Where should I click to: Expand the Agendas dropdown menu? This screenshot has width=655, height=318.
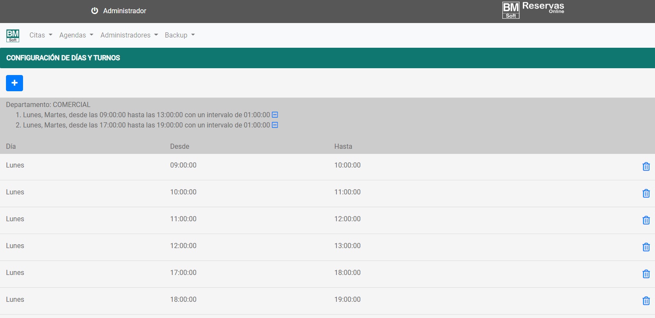coord(76,35)
